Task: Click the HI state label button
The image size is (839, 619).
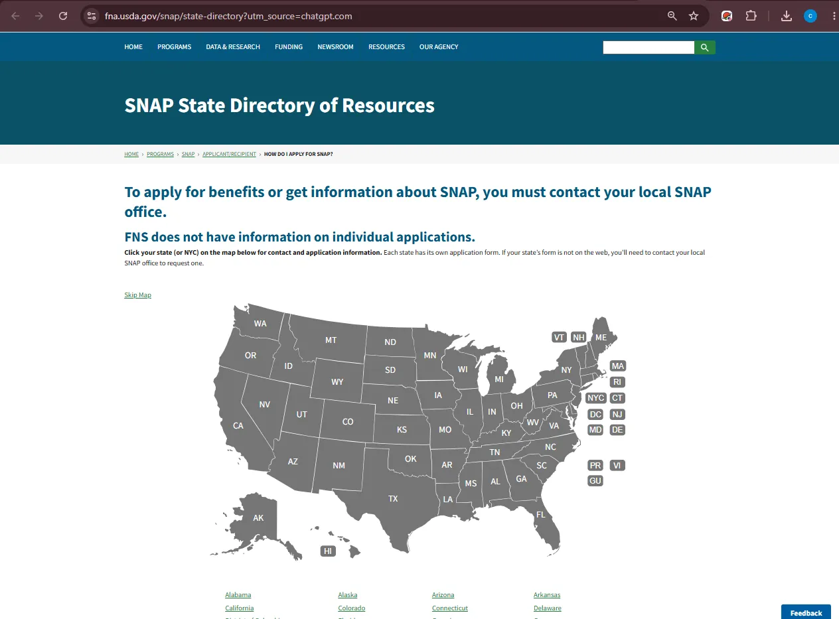Action: (328, 551)
